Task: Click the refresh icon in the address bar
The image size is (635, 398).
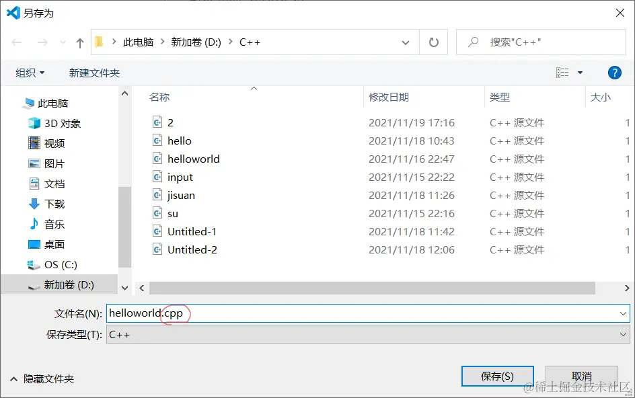Action: point(433,41)
